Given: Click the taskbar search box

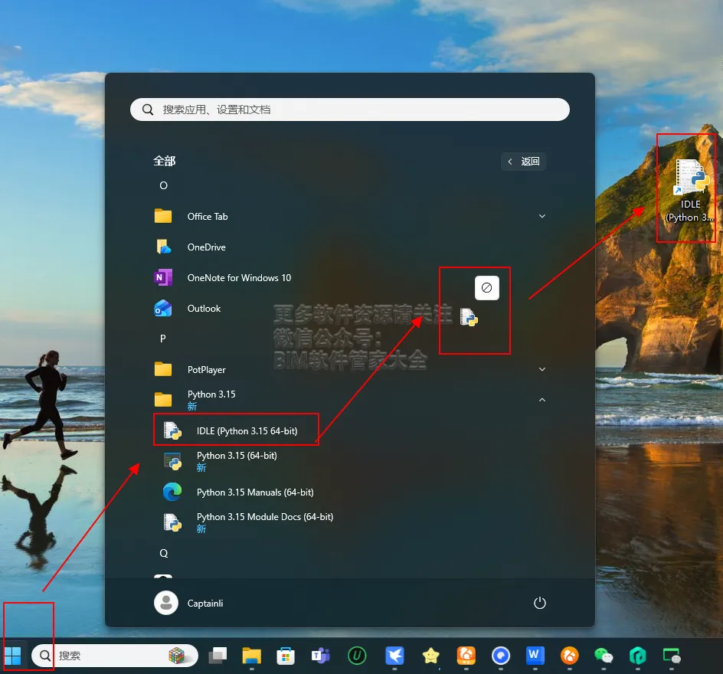Looking at the screenshot, I should pyautogui.click(x=115, y=656).
